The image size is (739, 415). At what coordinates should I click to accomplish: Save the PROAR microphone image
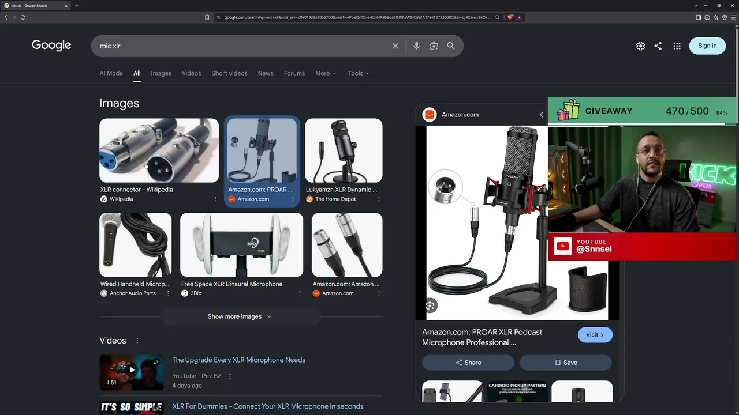click(x=566, y=363)
